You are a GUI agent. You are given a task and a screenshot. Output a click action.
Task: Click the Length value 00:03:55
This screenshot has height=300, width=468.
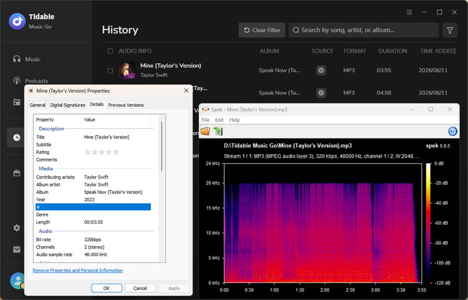94,222
